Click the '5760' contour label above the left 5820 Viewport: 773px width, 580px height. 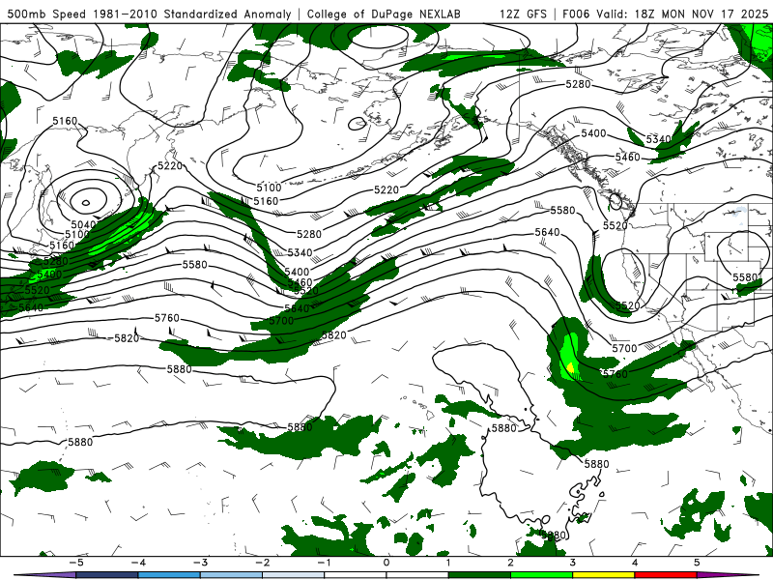pyautogui.click(x=167, y=318)
